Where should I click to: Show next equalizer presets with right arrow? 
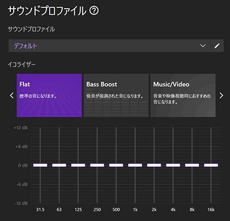[221, 95]
